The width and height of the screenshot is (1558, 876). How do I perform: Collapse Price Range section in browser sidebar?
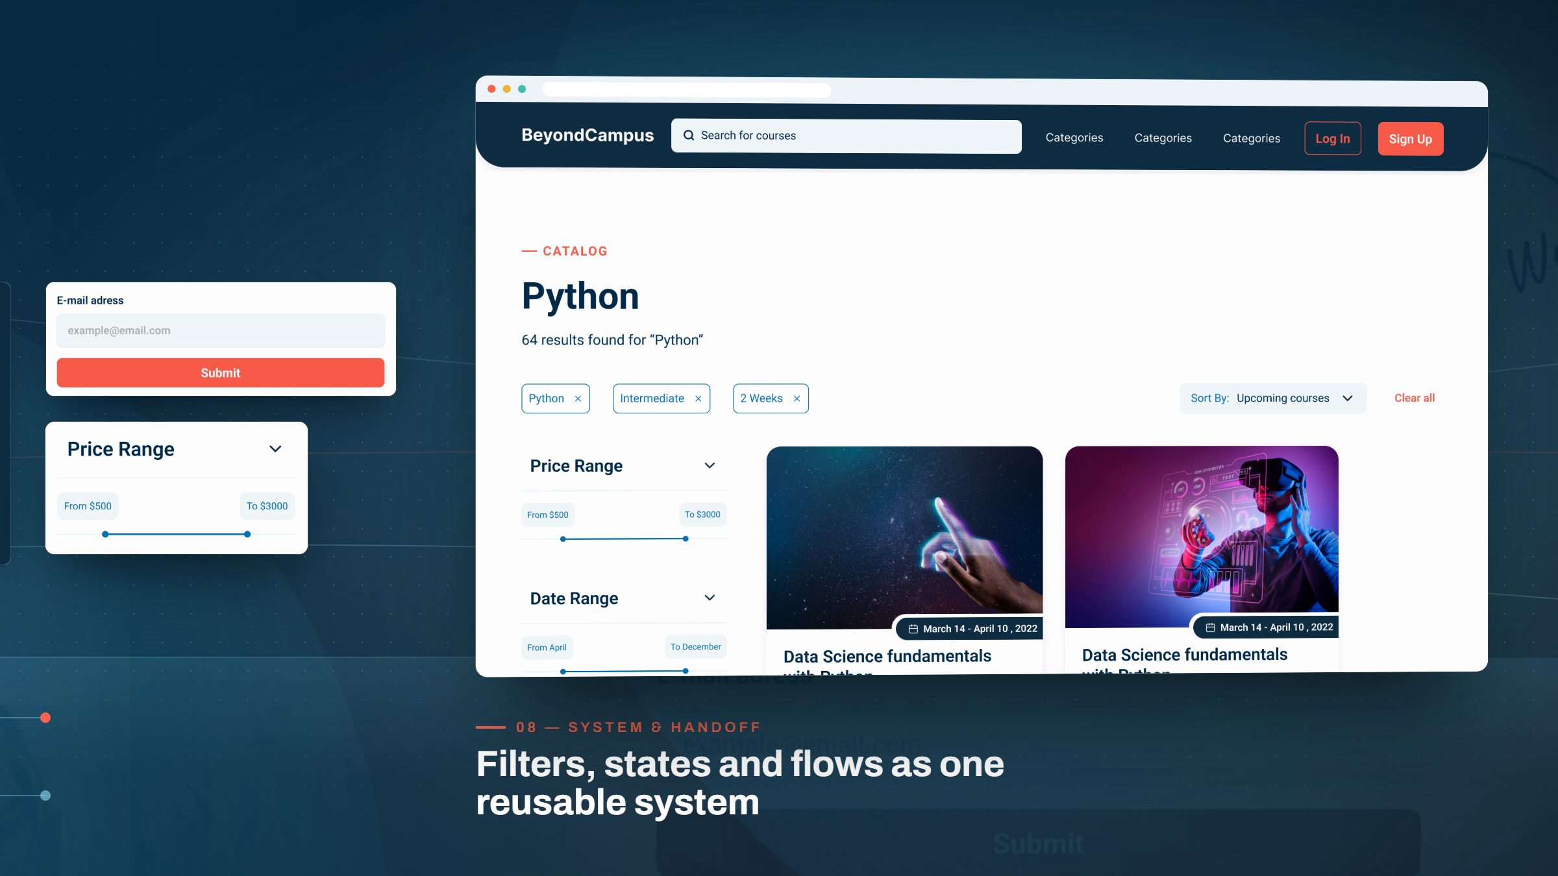tap(710, 465)
